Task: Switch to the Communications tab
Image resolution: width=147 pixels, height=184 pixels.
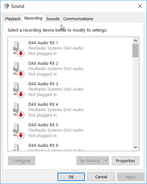Action: 78,19
